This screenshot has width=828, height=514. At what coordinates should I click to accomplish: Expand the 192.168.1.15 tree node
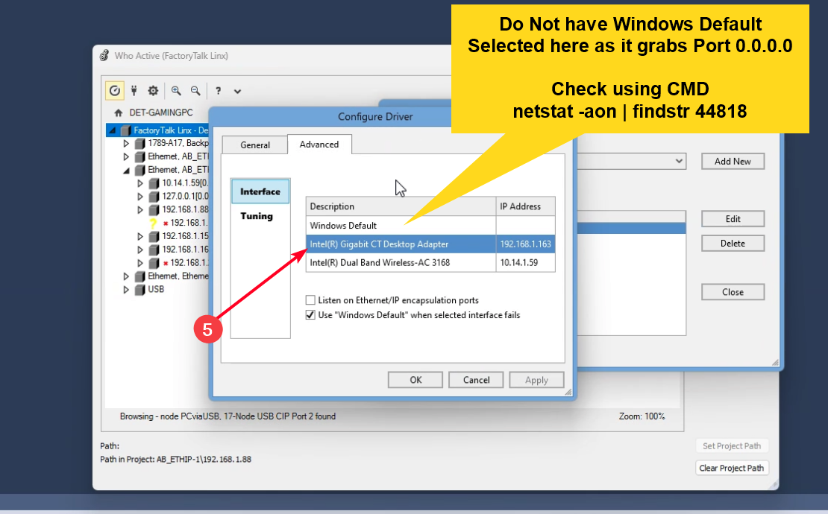click(140, 236)
